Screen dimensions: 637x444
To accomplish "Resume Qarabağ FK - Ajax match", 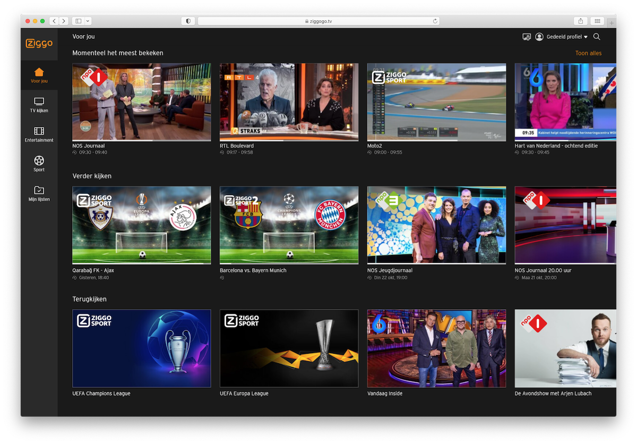I will (x=141, y=225).
